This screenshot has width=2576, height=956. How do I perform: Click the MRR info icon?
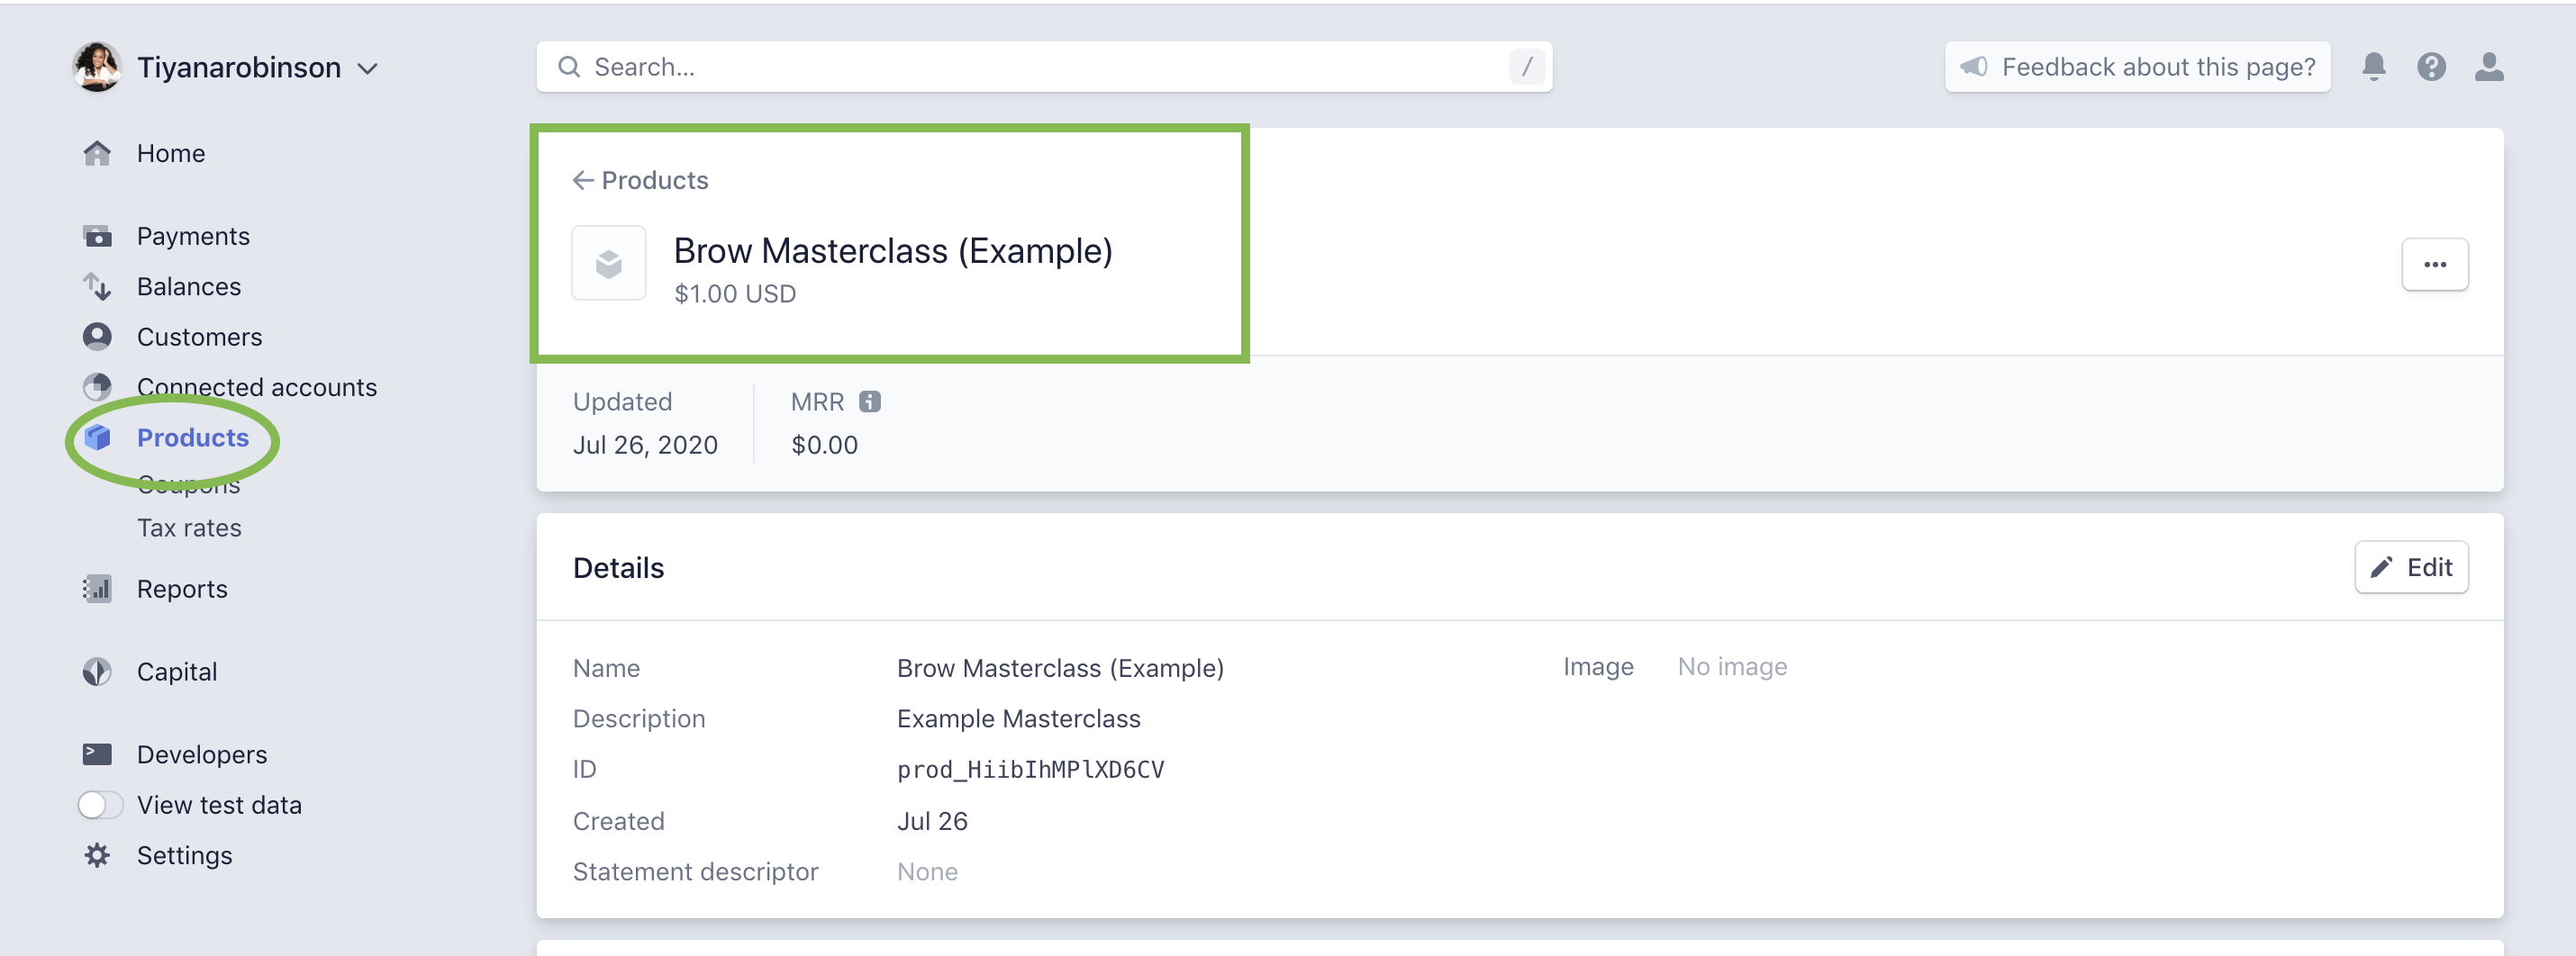870,401
